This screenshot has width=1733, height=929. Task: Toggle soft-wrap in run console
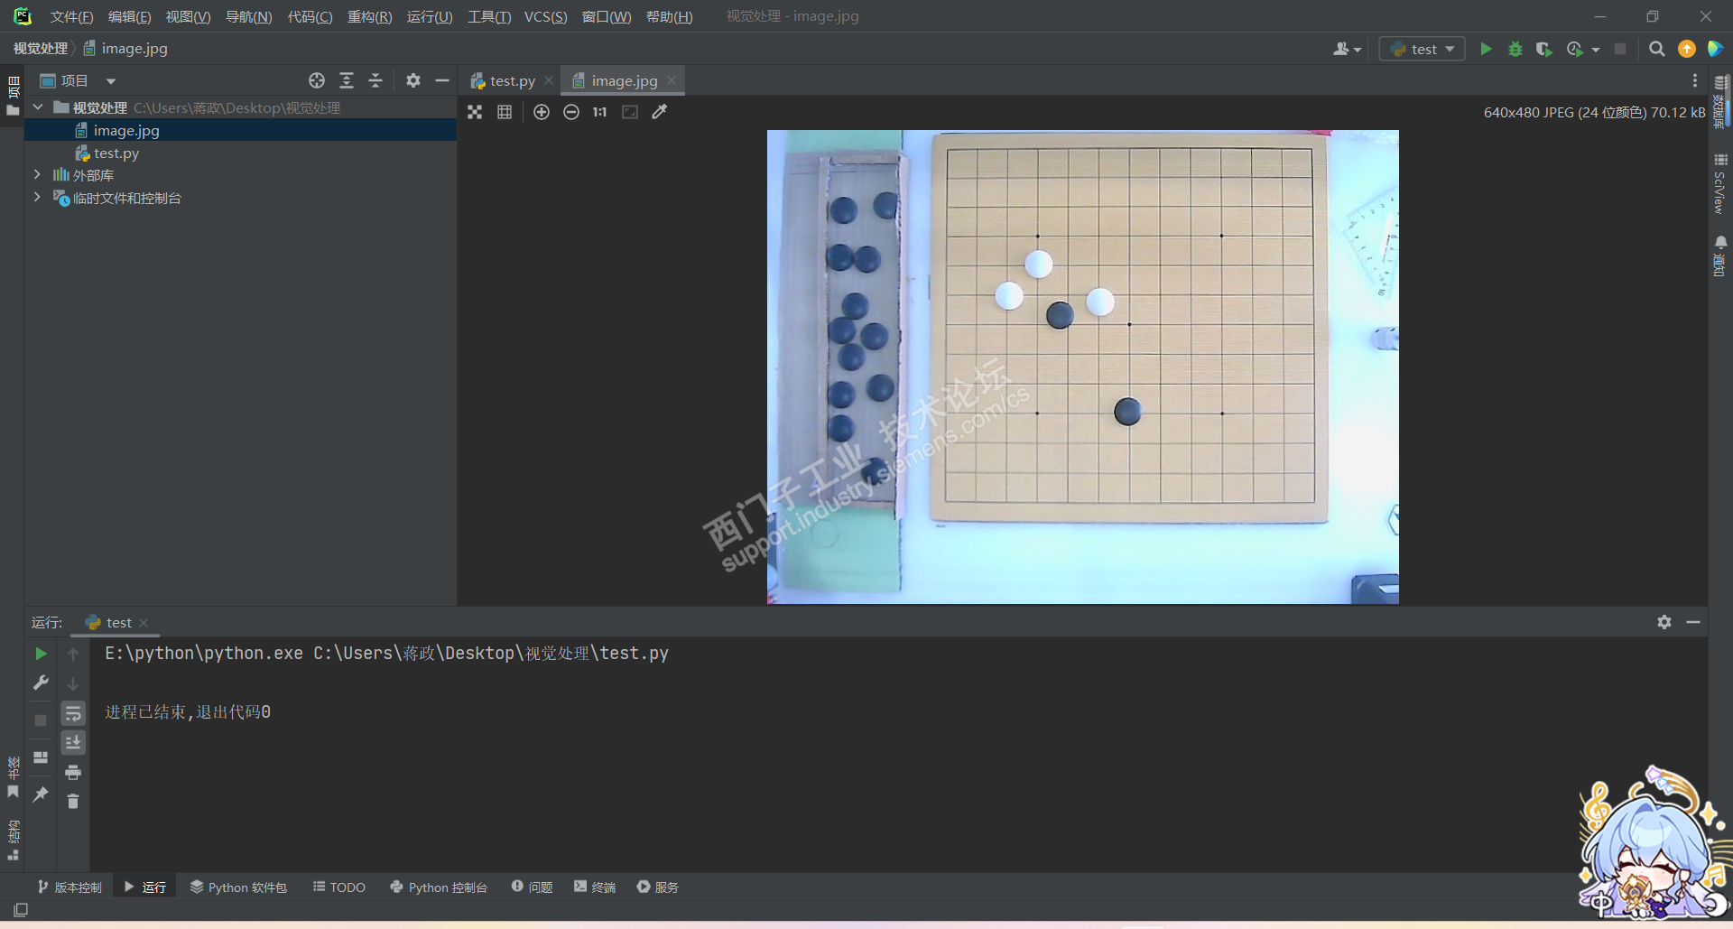tap(73, 713)
